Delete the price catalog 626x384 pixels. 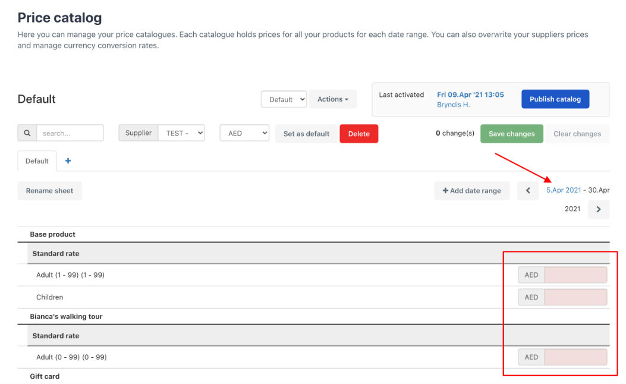(x=359, y=134)
